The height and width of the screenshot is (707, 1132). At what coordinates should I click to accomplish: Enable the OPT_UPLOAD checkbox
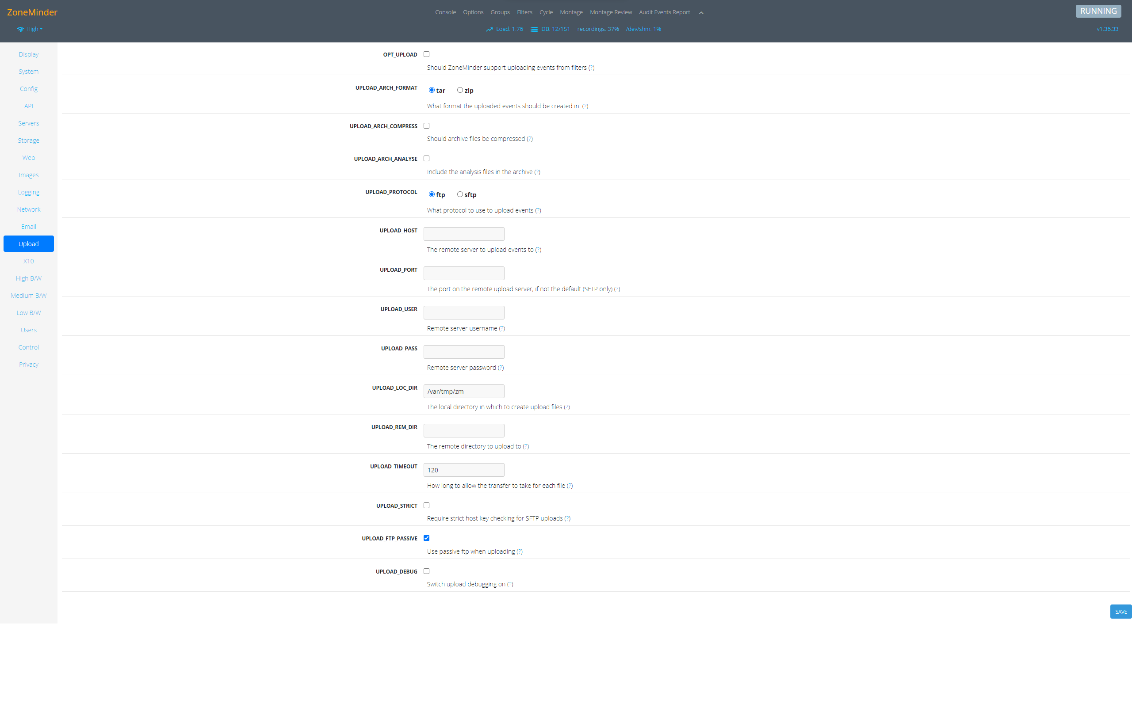coord(426,54)
